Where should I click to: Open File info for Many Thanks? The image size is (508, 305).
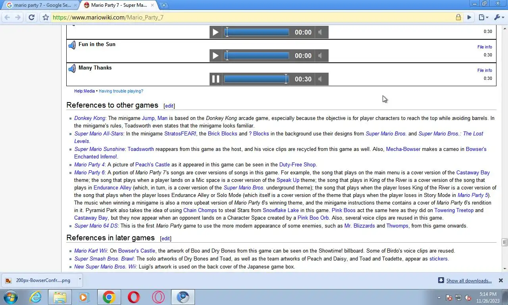485,70
